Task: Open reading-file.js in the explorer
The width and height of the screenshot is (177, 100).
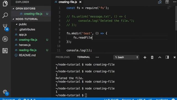Action: [28, 50]
